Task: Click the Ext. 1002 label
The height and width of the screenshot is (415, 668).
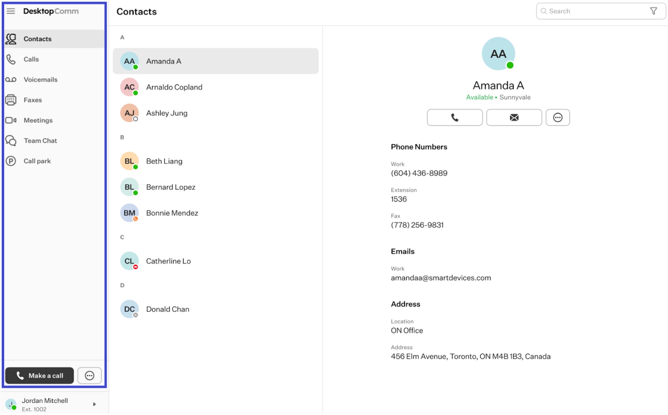Action: (34, 410)
